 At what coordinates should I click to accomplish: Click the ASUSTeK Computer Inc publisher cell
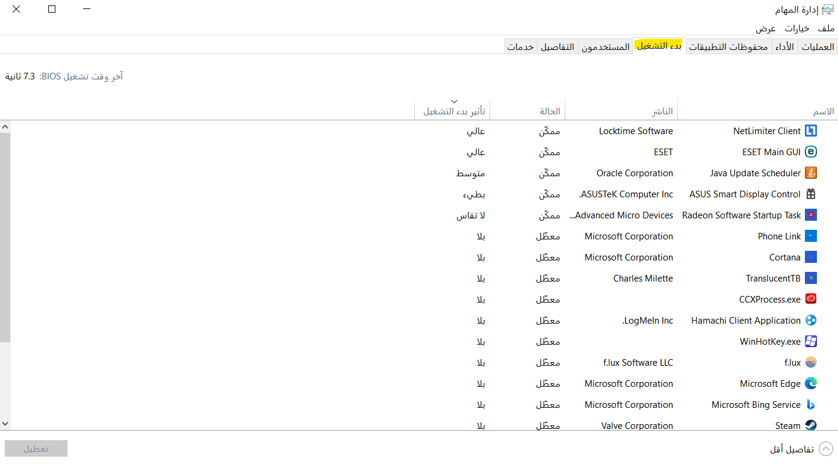(626, 194)
